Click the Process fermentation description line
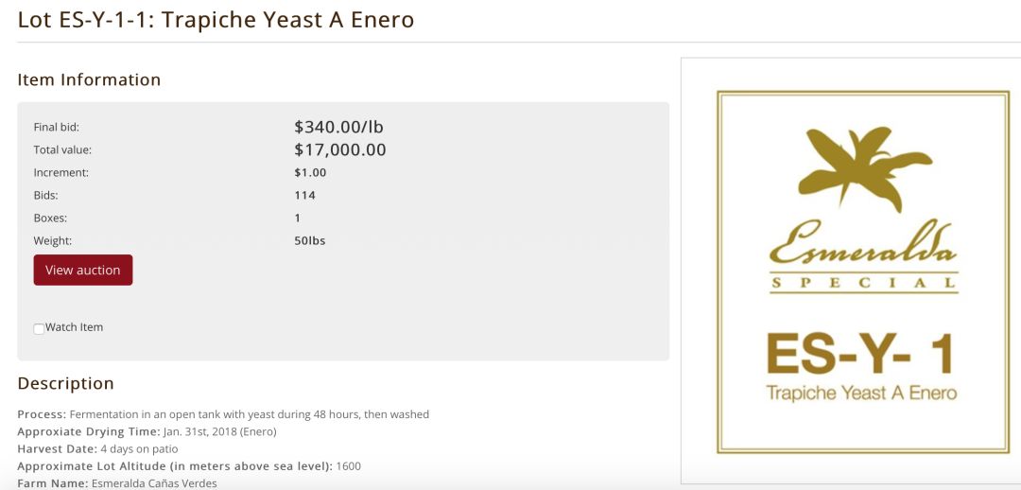The image size is (1021, 490). click(x=223, y=414)
